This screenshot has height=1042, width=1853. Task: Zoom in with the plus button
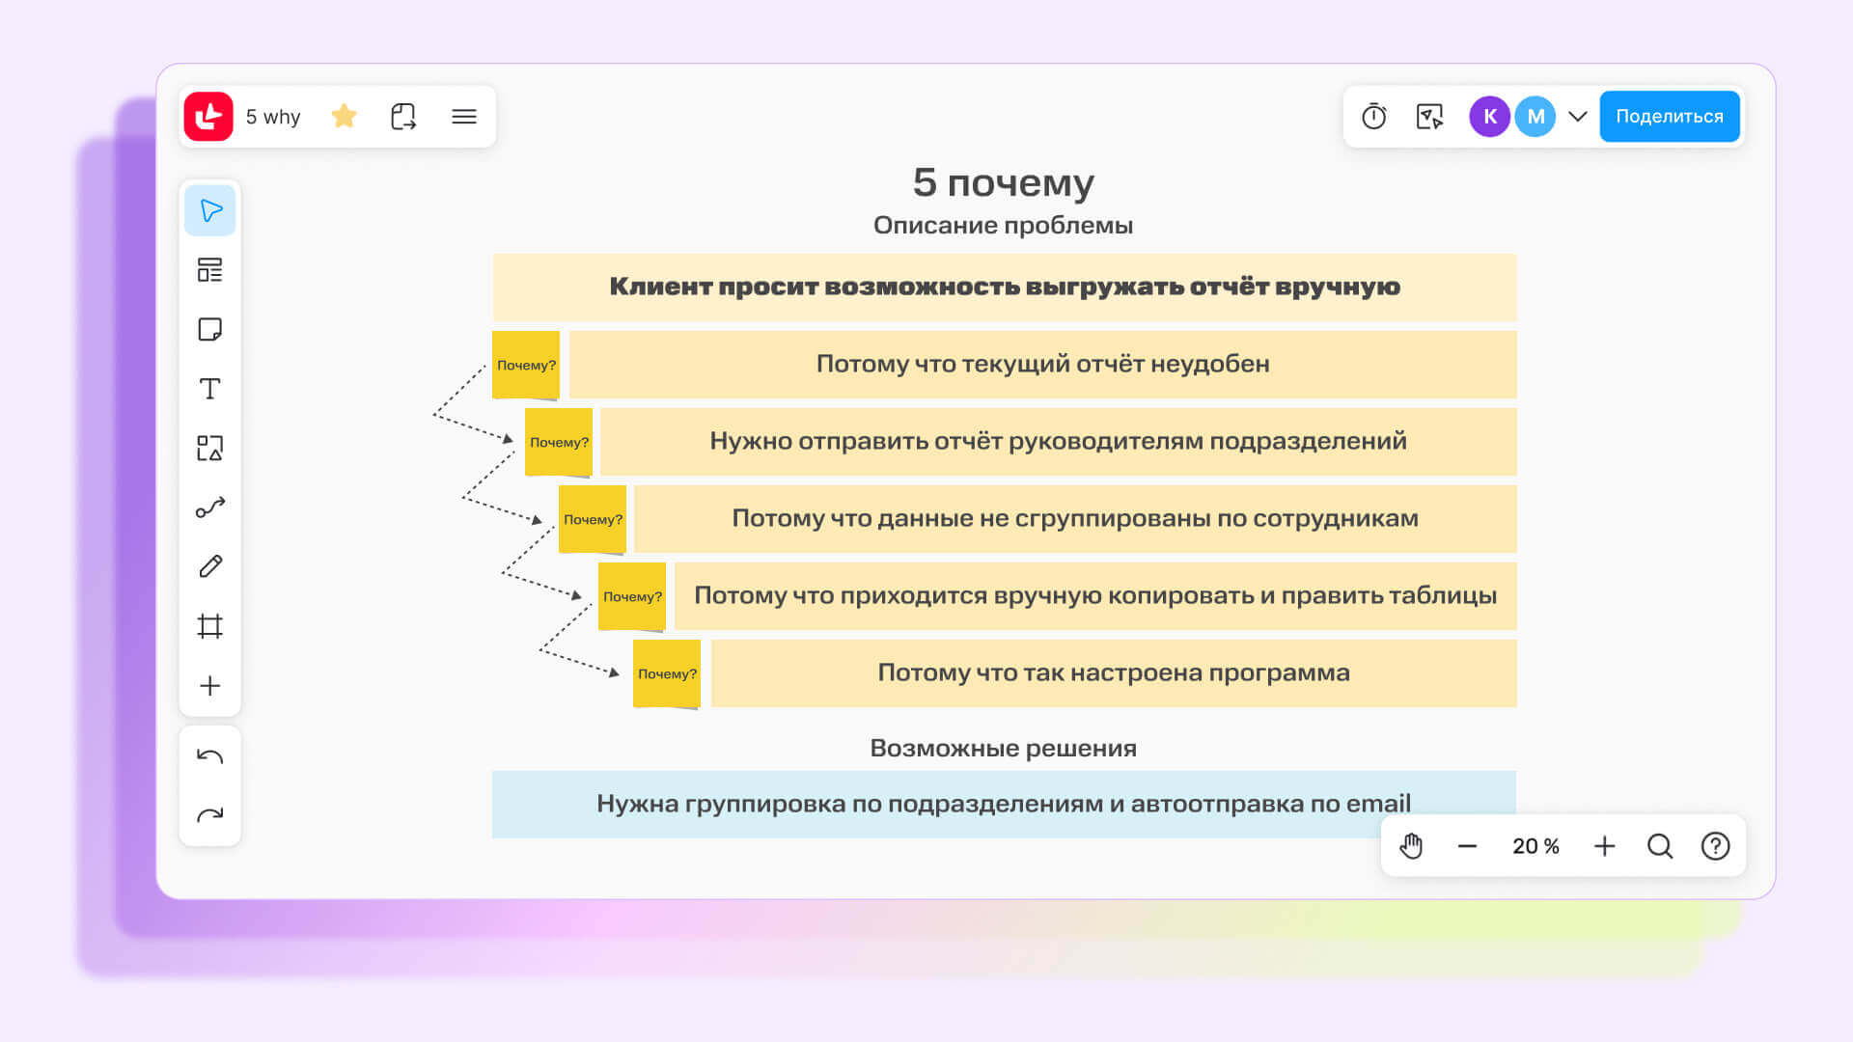coord(1604,846)
